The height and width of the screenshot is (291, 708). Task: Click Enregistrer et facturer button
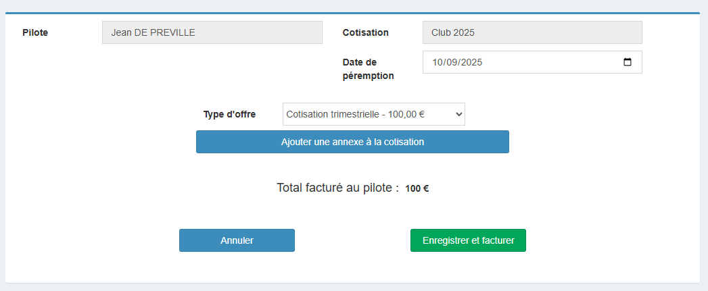coord(468,240)
